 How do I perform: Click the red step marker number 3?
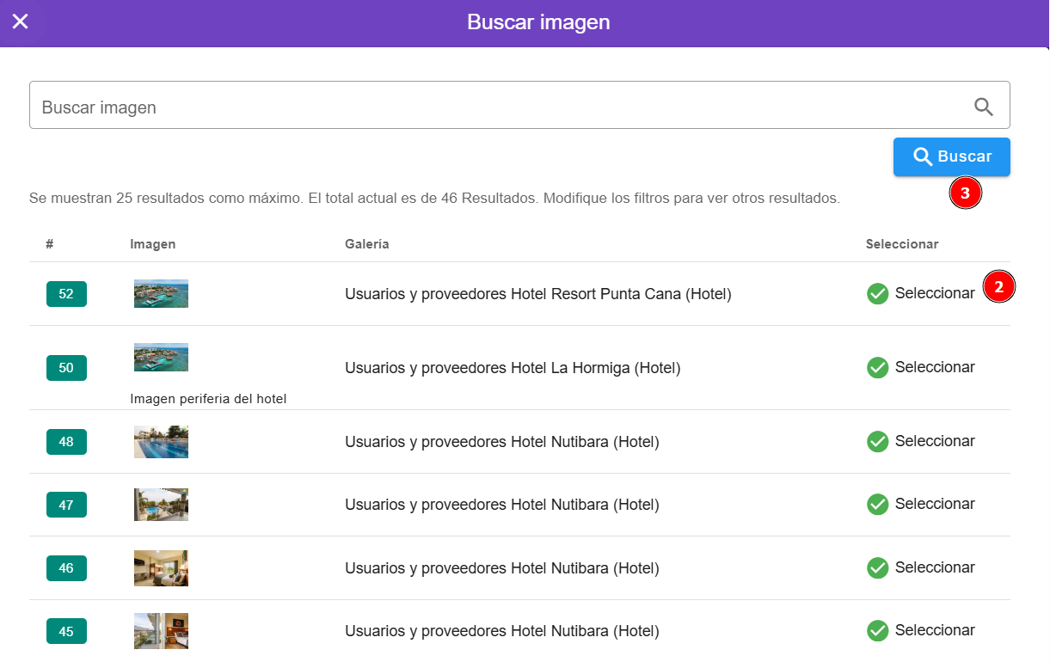click(x=965, y=194)
